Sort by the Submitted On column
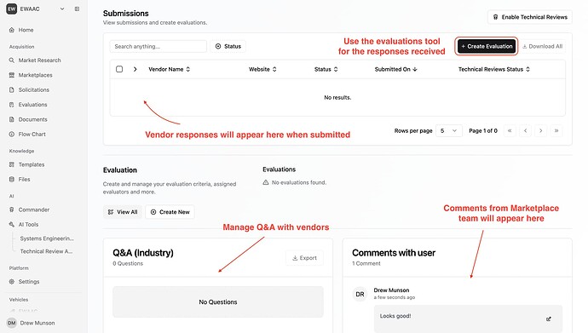 pos(395,69)
